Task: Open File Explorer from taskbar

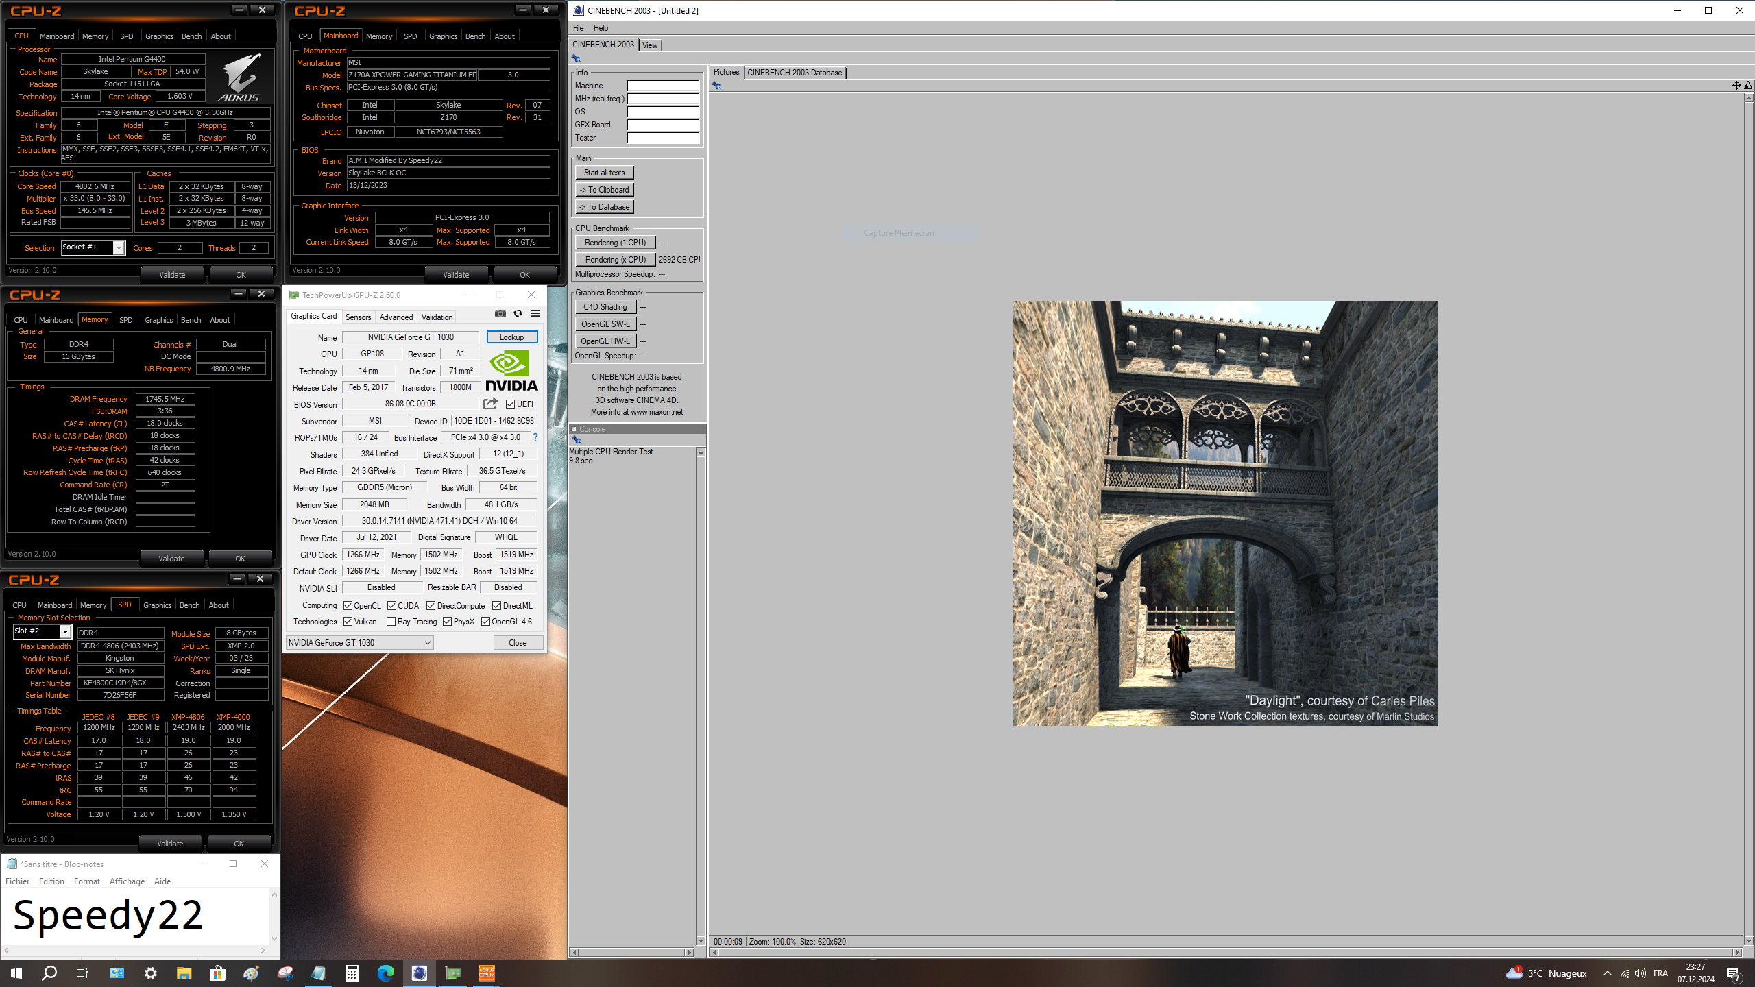Action: click(184, 973)
